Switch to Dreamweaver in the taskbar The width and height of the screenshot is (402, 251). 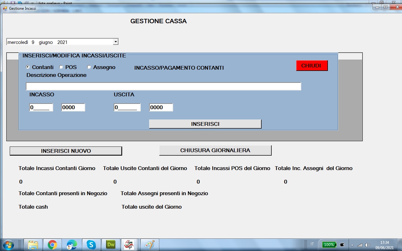(x=111, y=245)
